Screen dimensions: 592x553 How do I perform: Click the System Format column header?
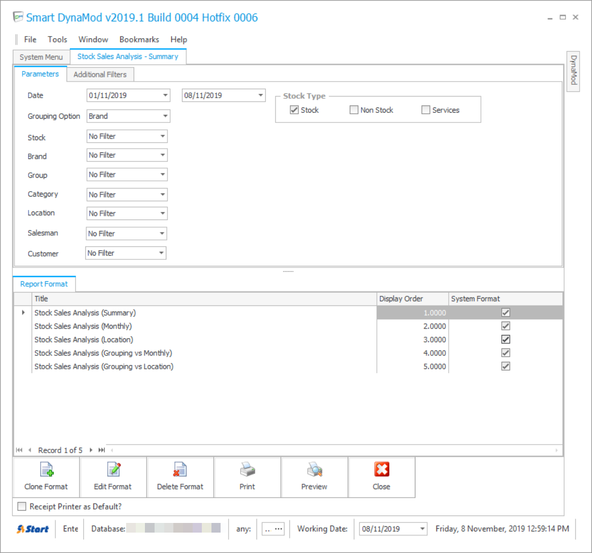pos(506,299)
